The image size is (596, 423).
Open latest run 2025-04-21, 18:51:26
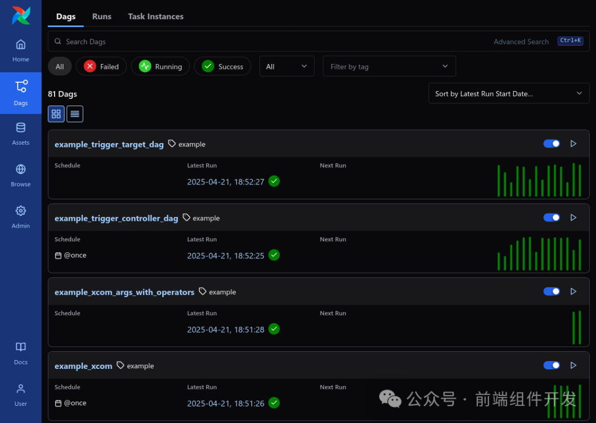click(225, 403)
